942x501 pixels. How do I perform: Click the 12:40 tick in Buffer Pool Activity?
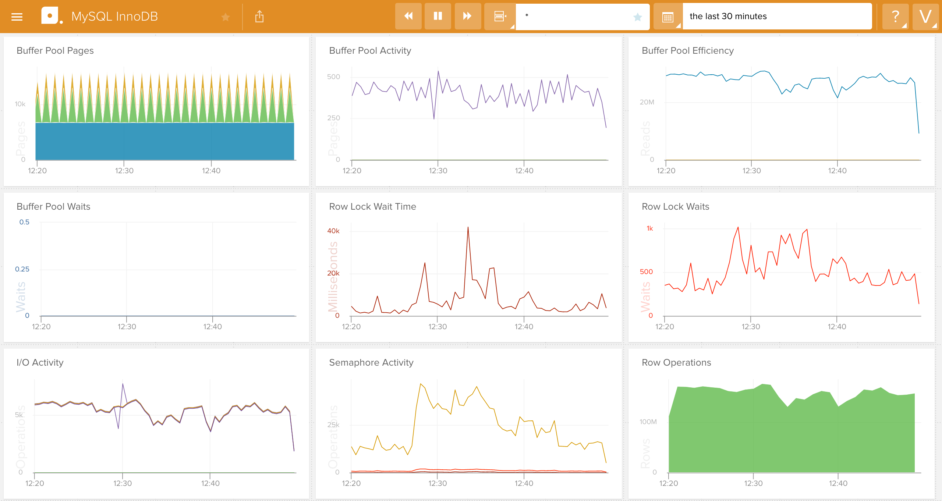pyautogui.click(x=524, y=171)
